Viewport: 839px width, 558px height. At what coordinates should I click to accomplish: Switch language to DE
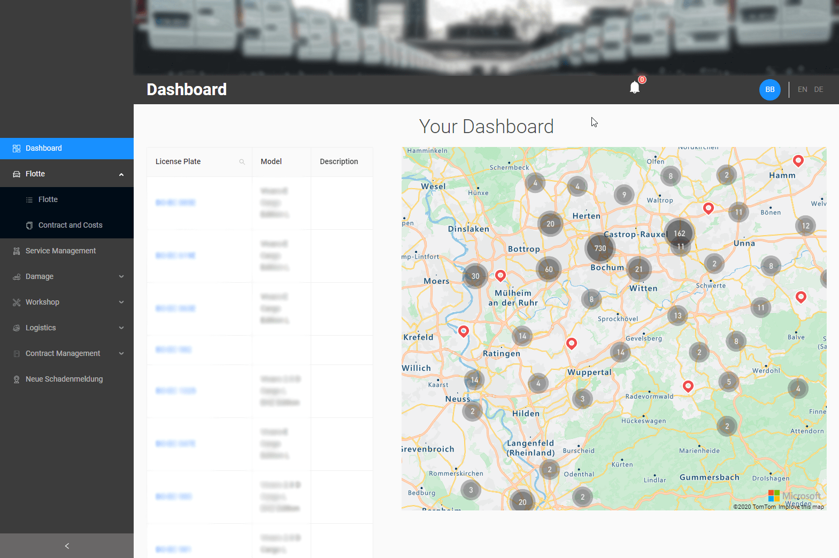pos(819,89)
